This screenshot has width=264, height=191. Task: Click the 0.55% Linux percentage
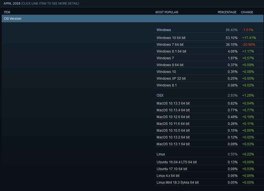(233, 154)
